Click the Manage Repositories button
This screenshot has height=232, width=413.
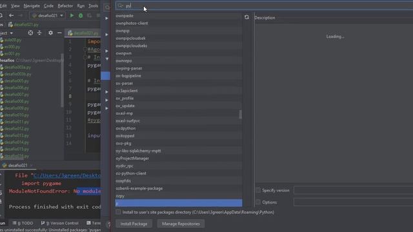point(181,224)
